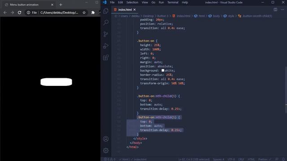This screenshot has width=287, height=161.
Task: Expand the Users breadcrumb folder
Action: click(124, 16)
